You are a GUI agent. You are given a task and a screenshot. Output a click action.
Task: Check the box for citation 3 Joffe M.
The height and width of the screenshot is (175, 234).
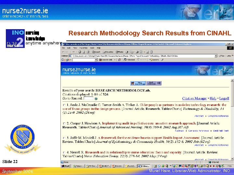click(x=64, y=138)
